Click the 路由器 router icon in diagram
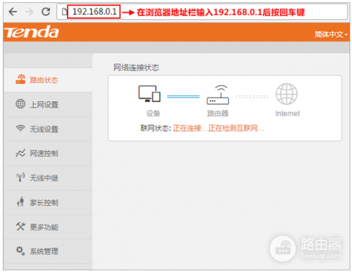Image resolution: width=352 pixels, height=272 pixels. (218, 95)
